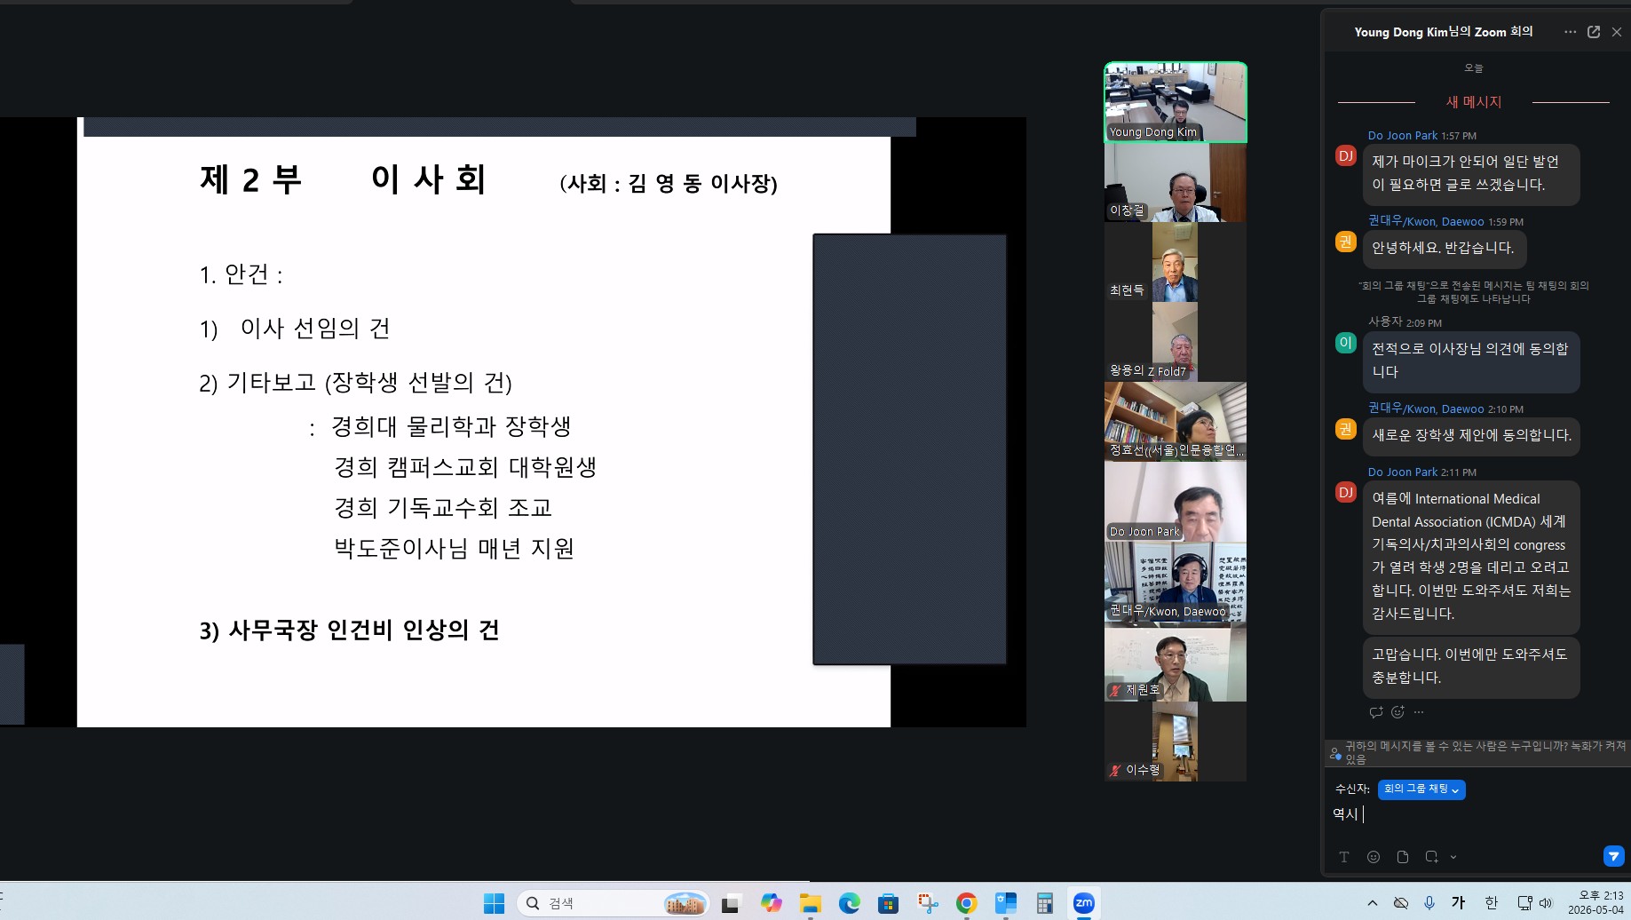The image size is (1631, 920).
Task: Click the DJ avatar on 1:57 message
Action: (1346, 156)
